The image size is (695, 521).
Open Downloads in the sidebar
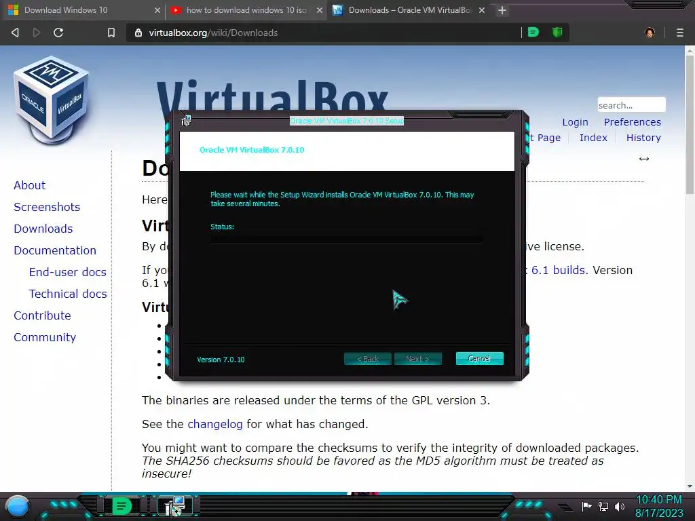[43, 229]
